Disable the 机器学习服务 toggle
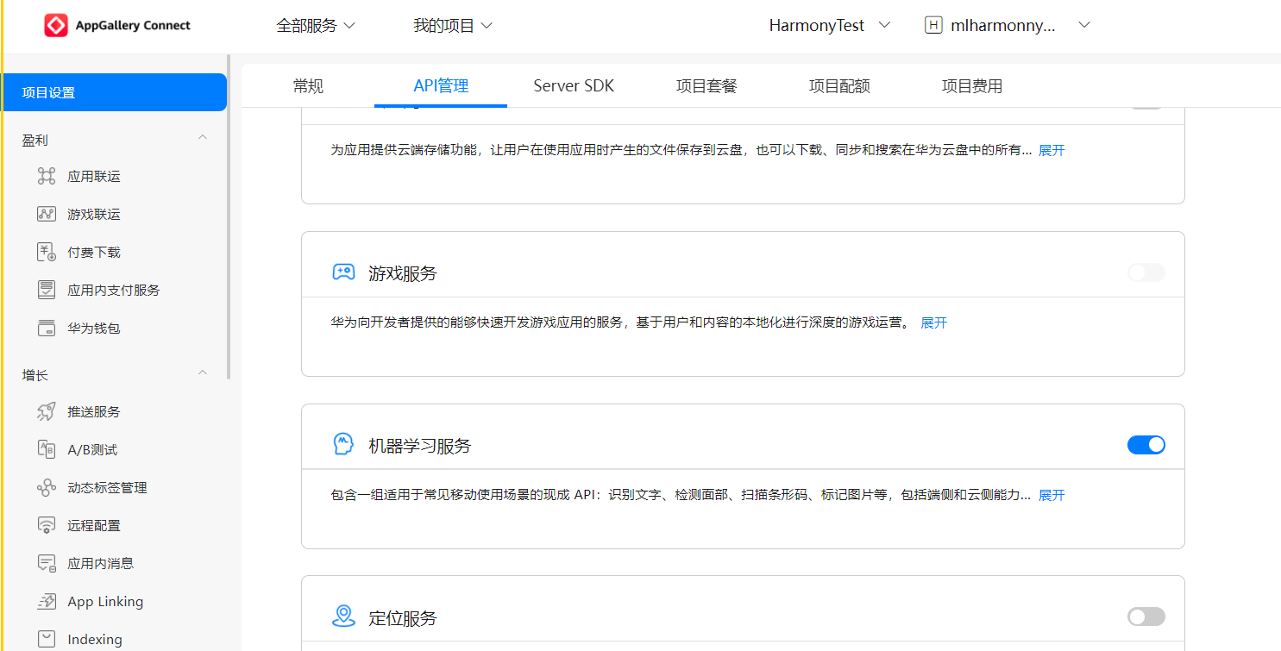Screen dimensions: 1281x651 coord(1146,445)
